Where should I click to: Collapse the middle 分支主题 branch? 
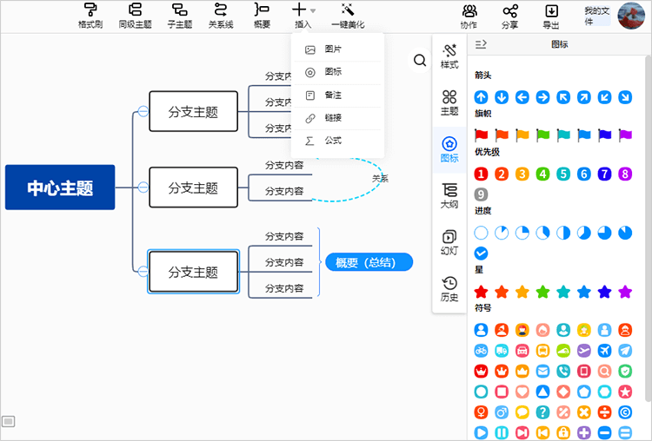[x=143, y=188]
